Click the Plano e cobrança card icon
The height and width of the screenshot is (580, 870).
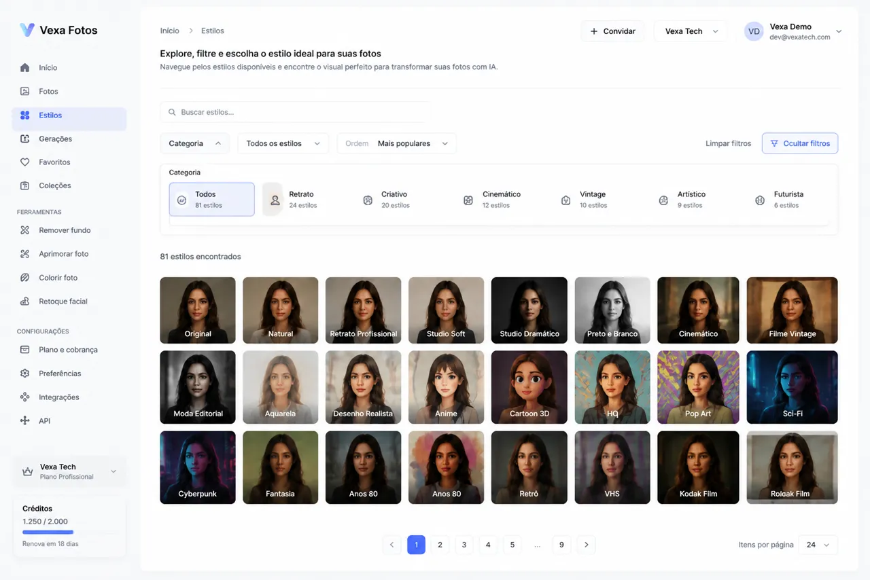(25, 350)
